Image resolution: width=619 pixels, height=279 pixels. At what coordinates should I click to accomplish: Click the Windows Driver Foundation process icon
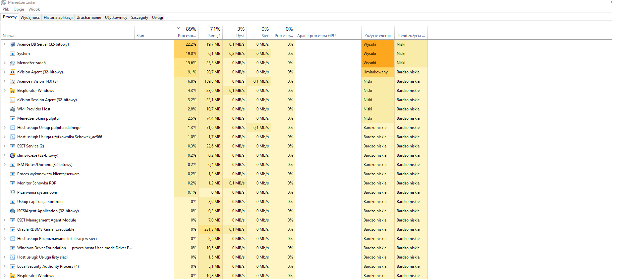(x=13, y=248)
